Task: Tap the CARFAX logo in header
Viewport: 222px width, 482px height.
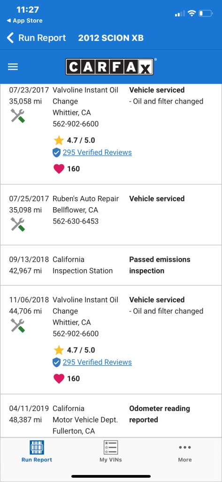Action: [x=109, y=67]
